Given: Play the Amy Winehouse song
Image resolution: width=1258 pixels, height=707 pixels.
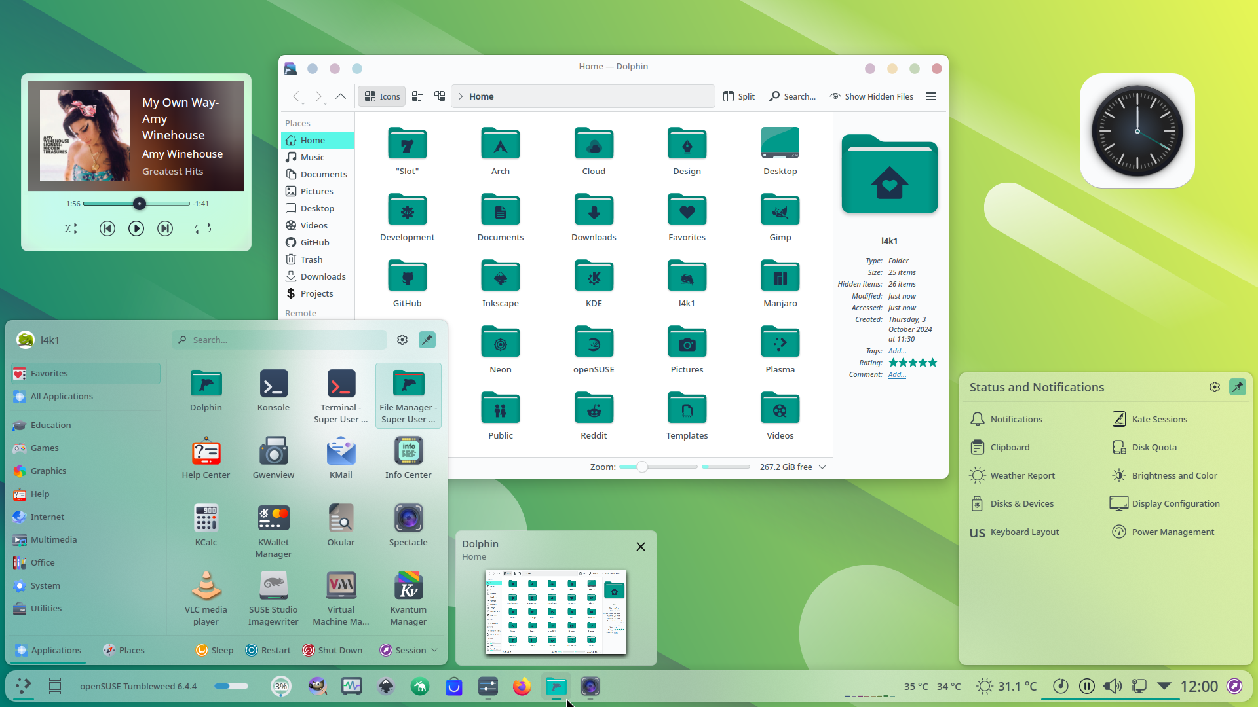Looking at the screenshot, I should point(136,228).
